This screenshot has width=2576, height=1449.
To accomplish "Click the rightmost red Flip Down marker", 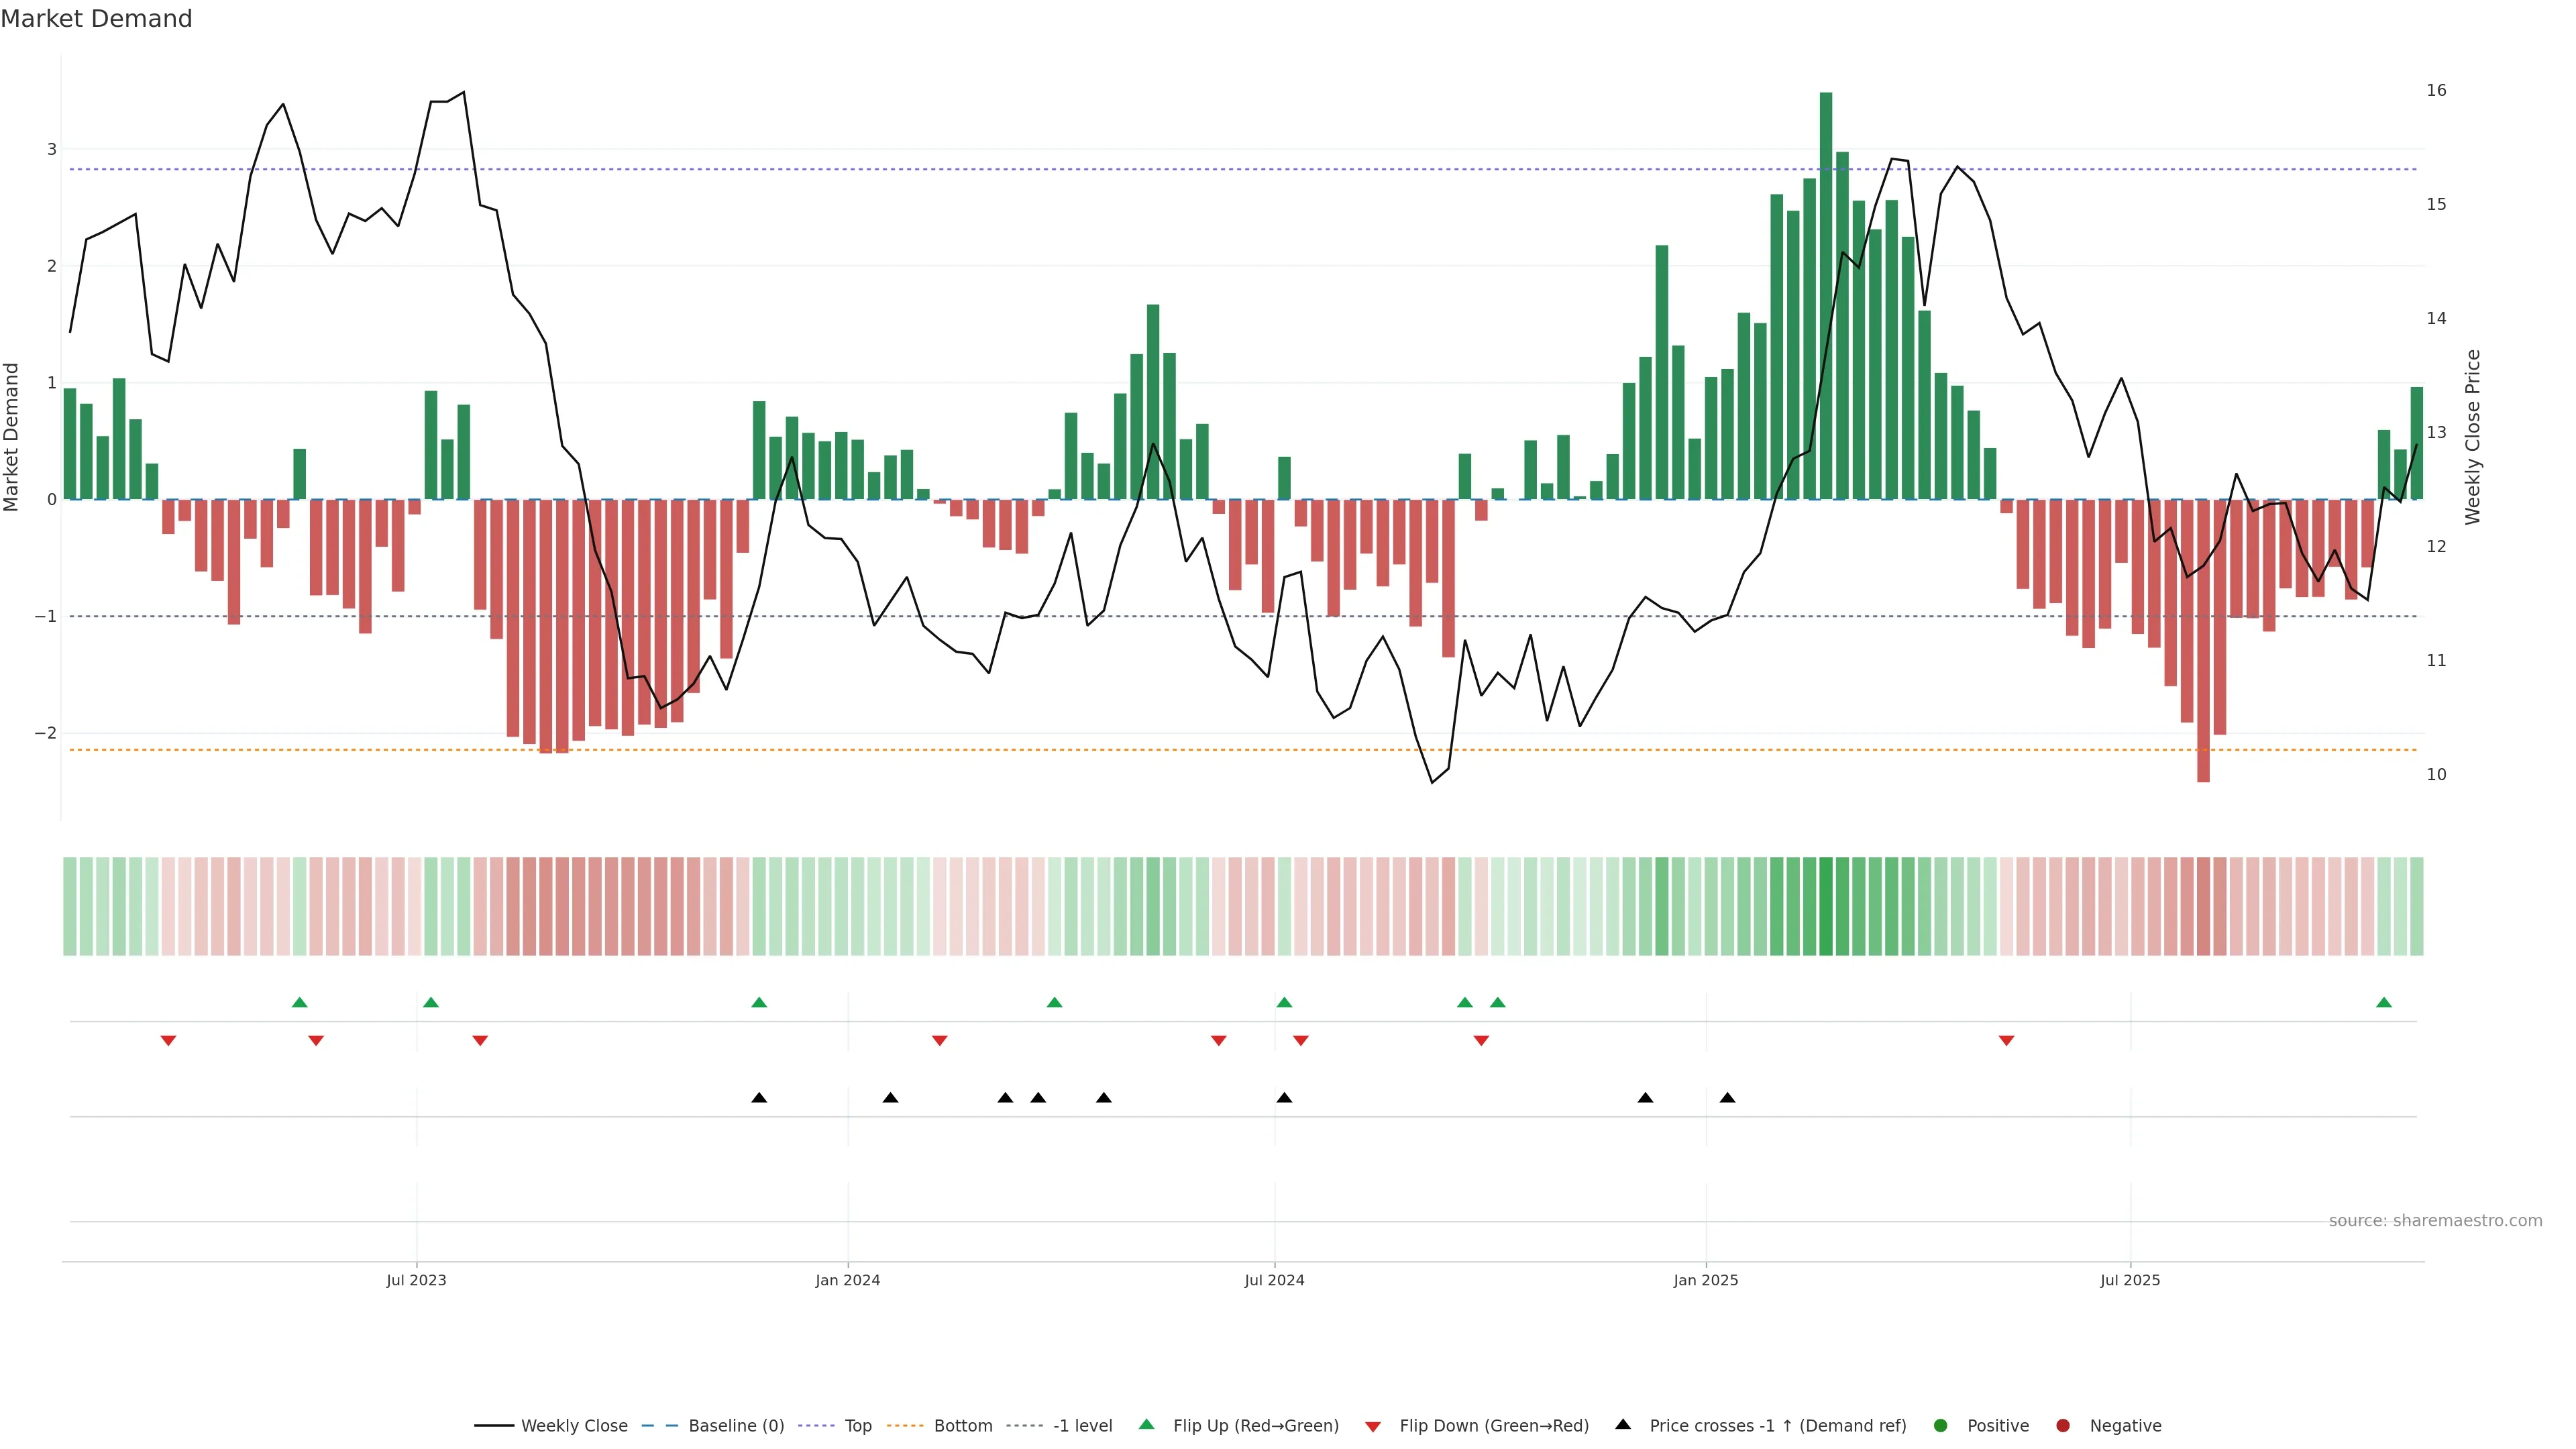I will coord(2006,1041).
